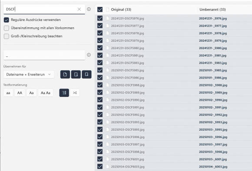The height and width of the screenshot is (171, 252).
Task: Toggle the include files icon button
Action: tap(65, 74)
